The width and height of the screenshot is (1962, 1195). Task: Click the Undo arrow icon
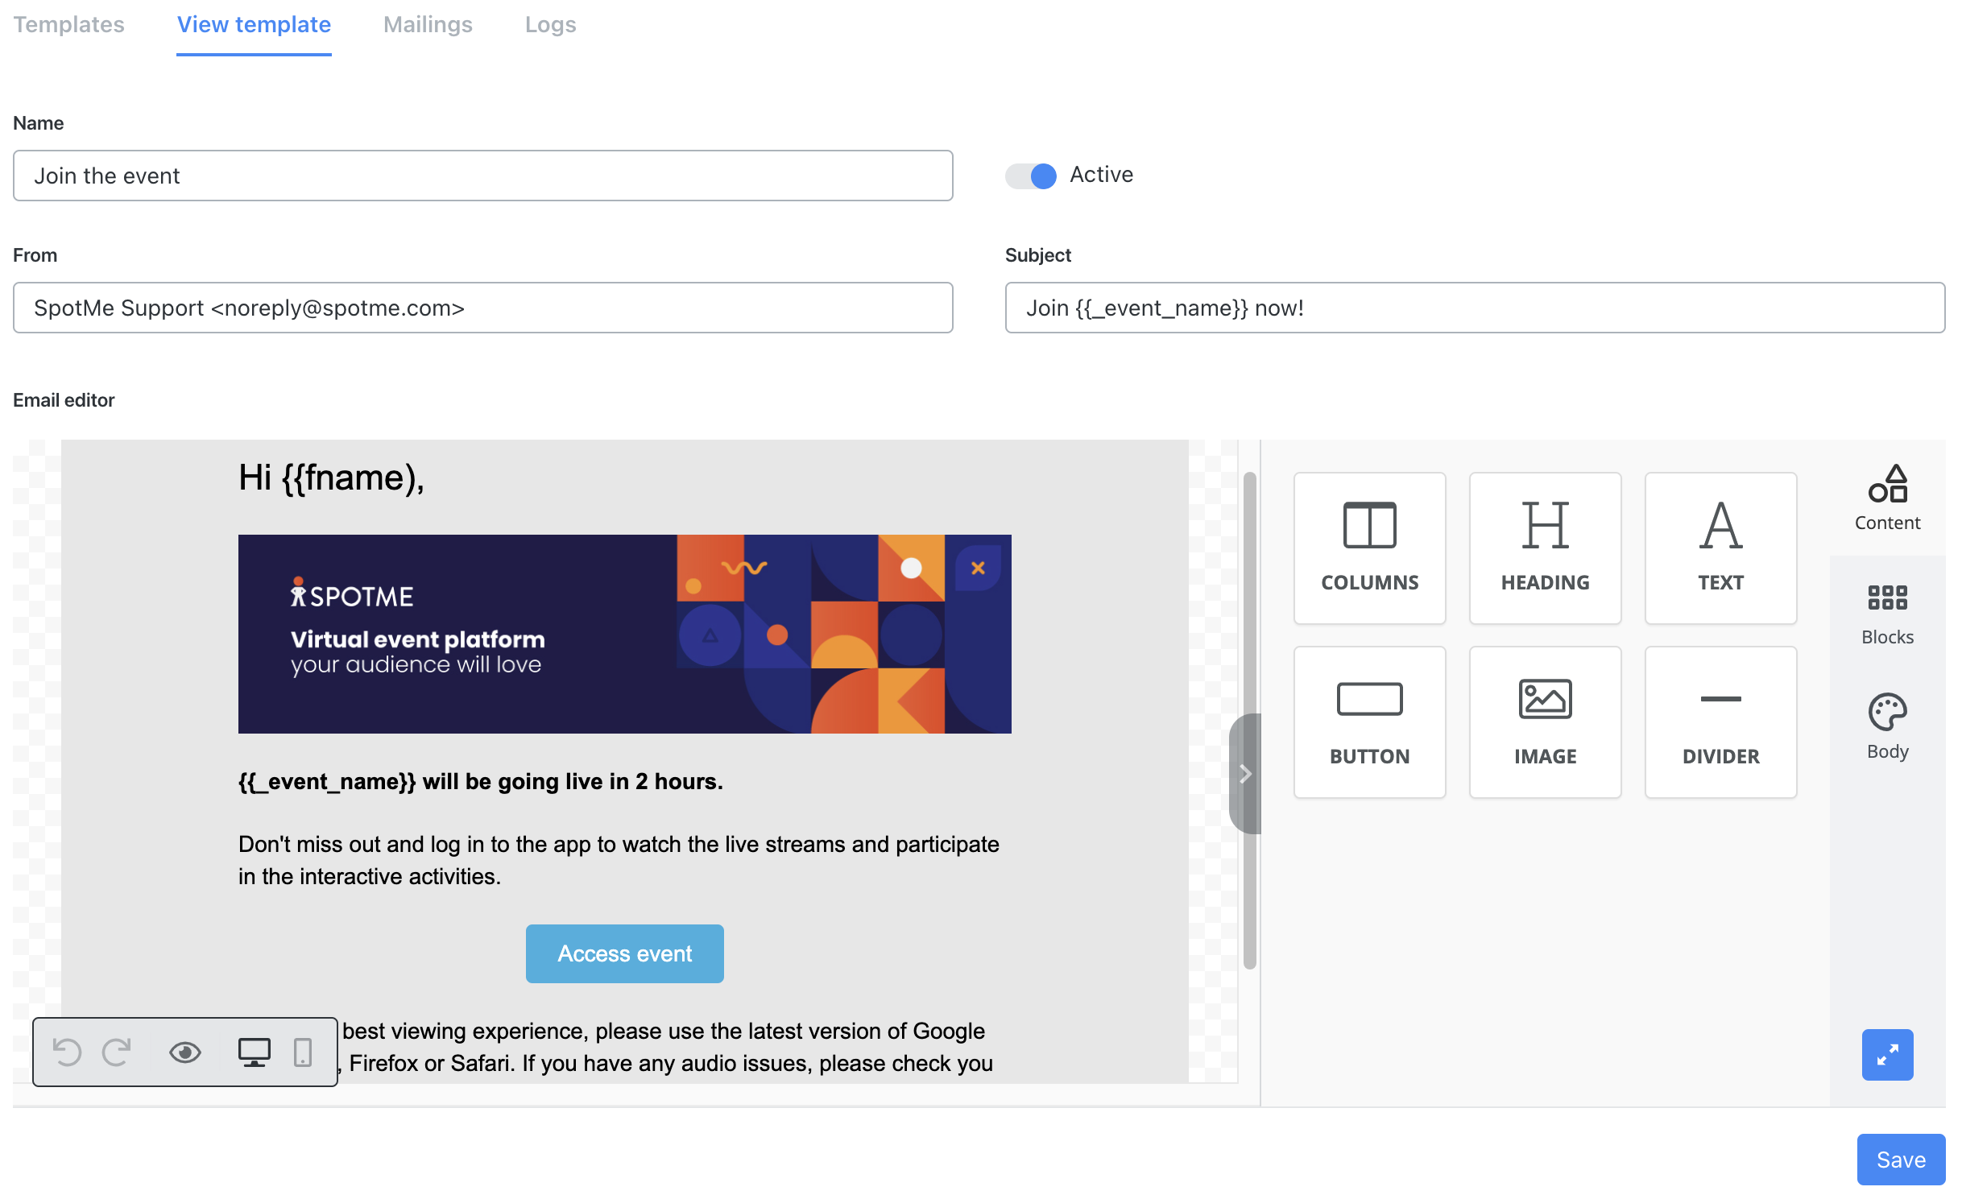pyautogui.click(x=67, y=1052)
